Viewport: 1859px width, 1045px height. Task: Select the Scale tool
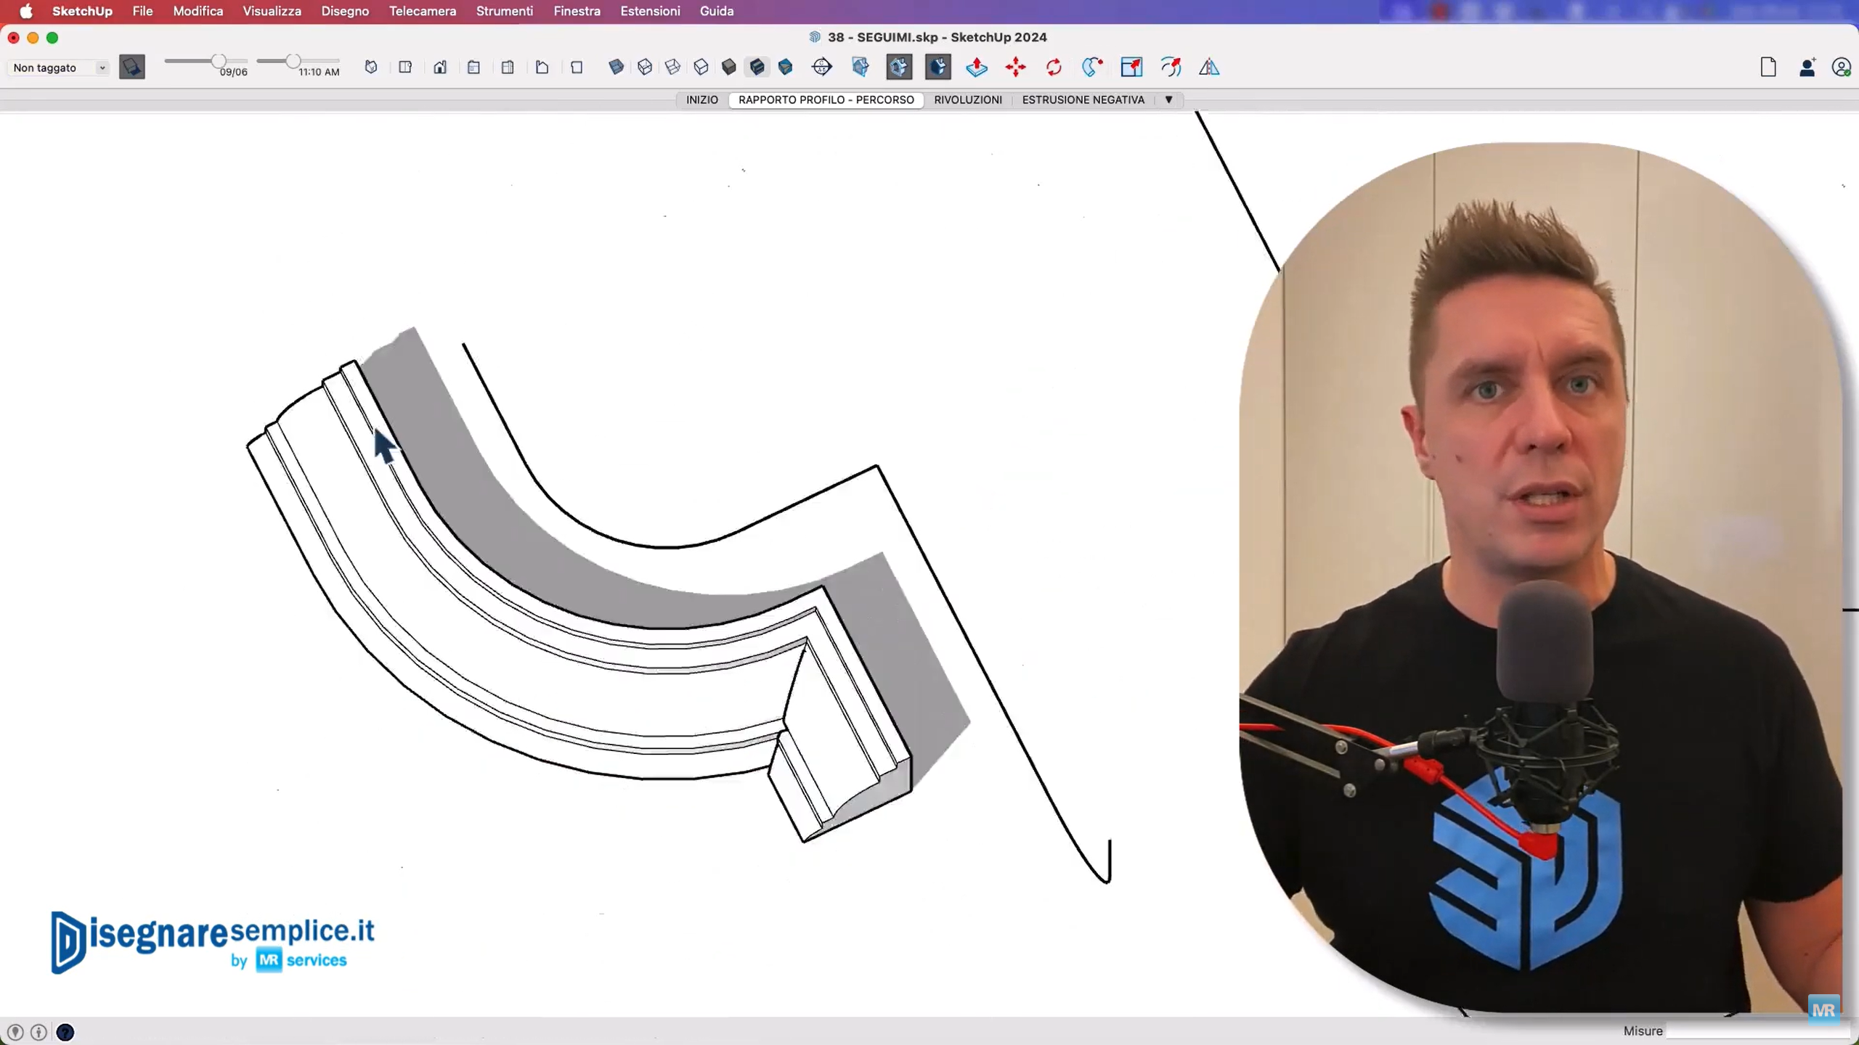1131,67
